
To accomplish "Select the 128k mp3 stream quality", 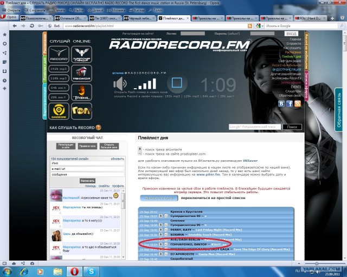I will pos(59,78).
